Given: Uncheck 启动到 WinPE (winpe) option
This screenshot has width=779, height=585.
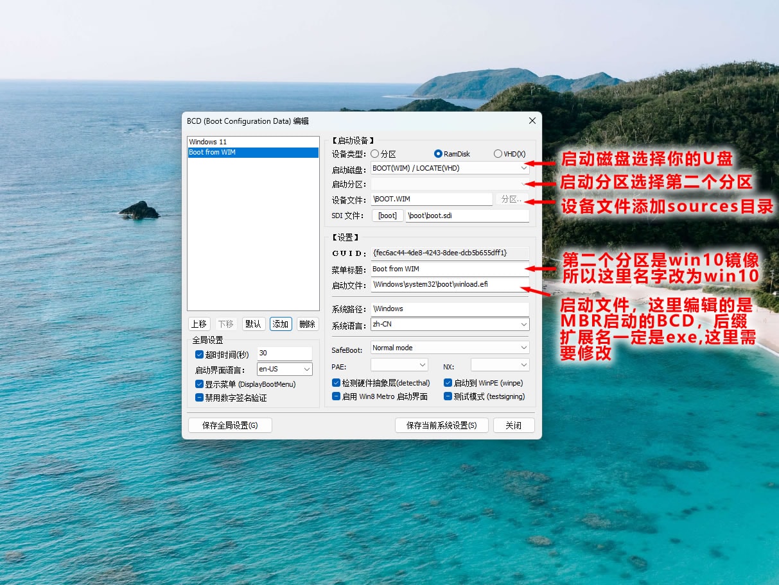Looking at the screenshot, I should coord(448,383).
